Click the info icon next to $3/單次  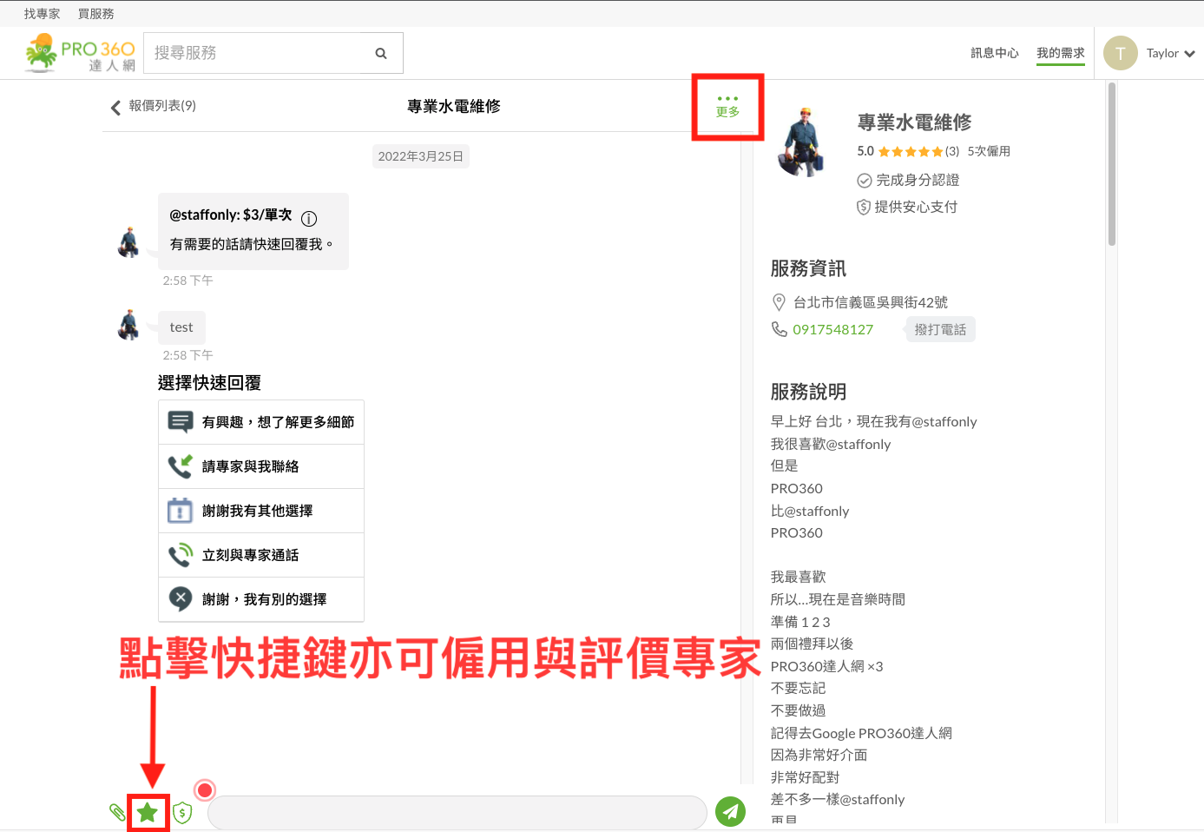click(309, 218)
